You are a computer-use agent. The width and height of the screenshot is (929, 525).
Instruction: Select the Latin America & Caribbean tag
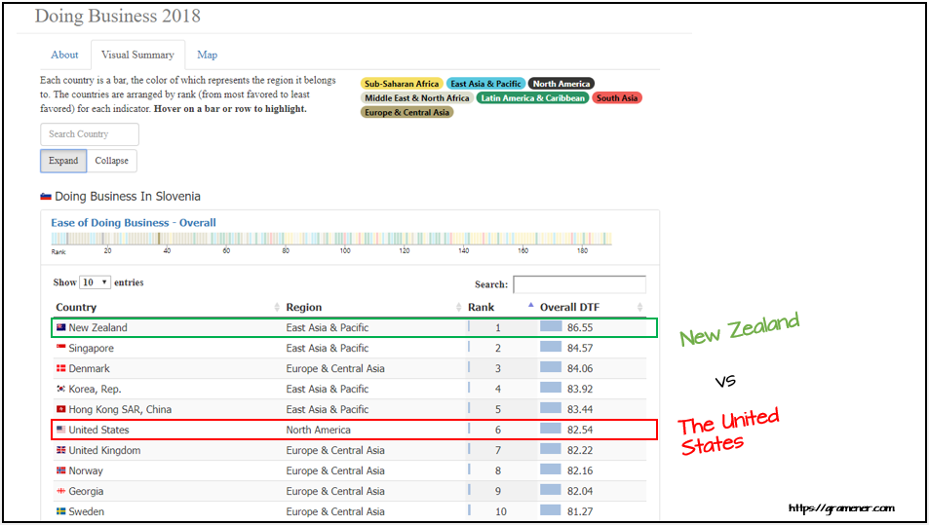coord(532,98)
